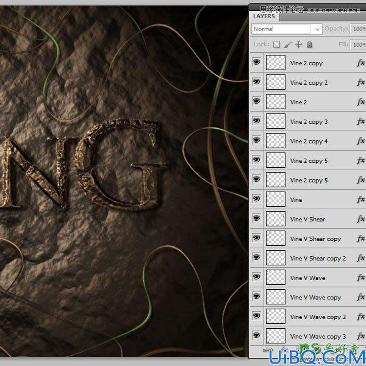This screenshot has width=366, height=366.
Task: Toggle eye of Vine V Shear copy
Action: (257, 238)
